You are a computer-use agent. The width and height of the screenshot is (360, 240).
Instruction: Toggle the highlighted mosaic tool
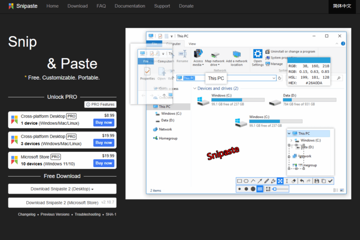tap(280, 181)
